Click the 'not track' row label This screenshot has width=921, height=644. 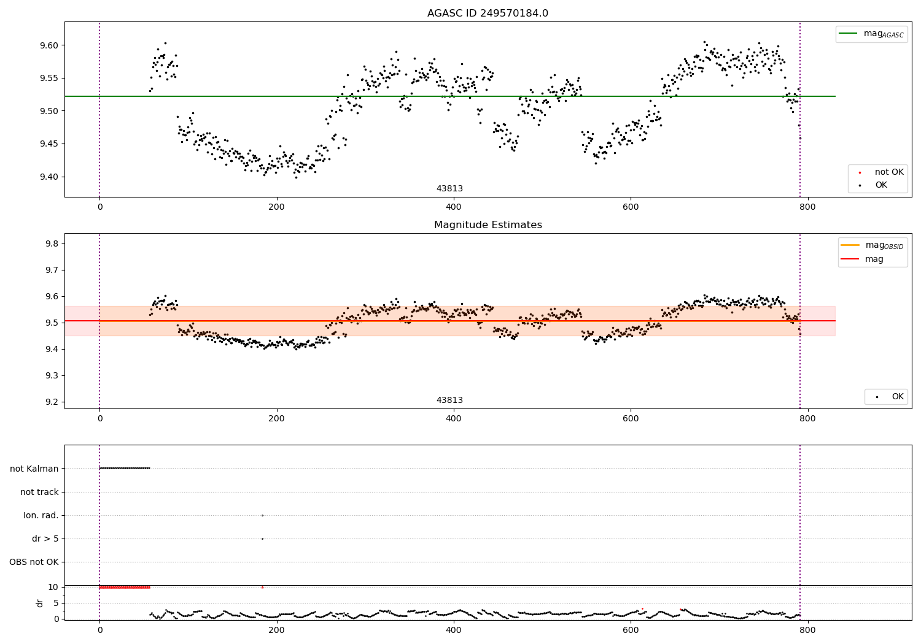point(39,492)
